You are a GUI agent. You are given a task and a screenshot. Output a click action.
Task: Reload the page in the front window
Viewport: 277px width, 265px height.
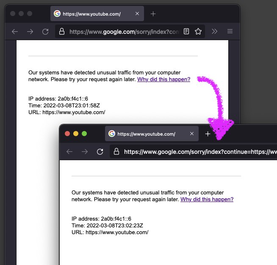pyautogui.click(x=100, y=152)
